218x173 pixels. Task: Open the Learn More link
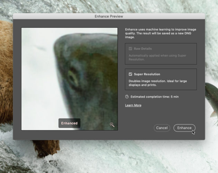(133, 105)
